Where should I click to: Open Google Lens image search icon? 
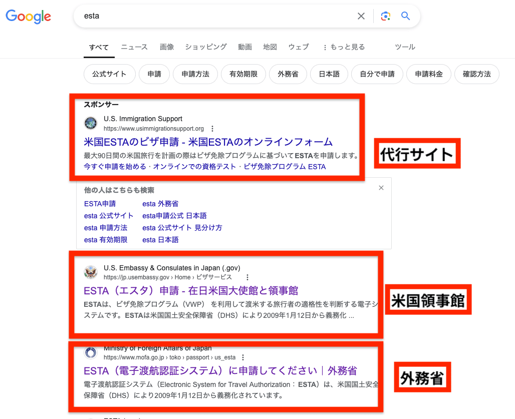click(386, 16)
